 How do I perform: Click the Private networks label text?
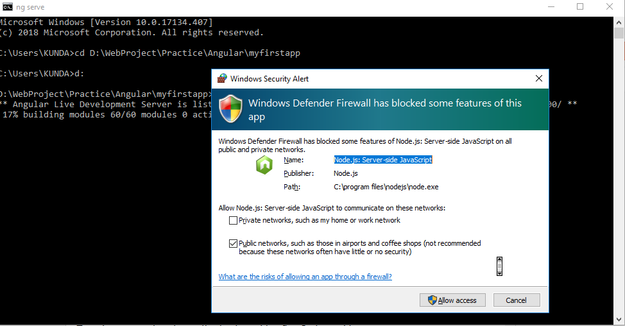[x=319, y=221]
